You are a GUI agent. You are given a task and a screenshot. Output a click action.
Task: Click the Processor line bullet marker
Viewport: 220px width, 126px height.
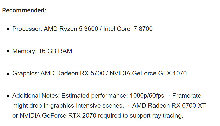[x=8, y=29]
